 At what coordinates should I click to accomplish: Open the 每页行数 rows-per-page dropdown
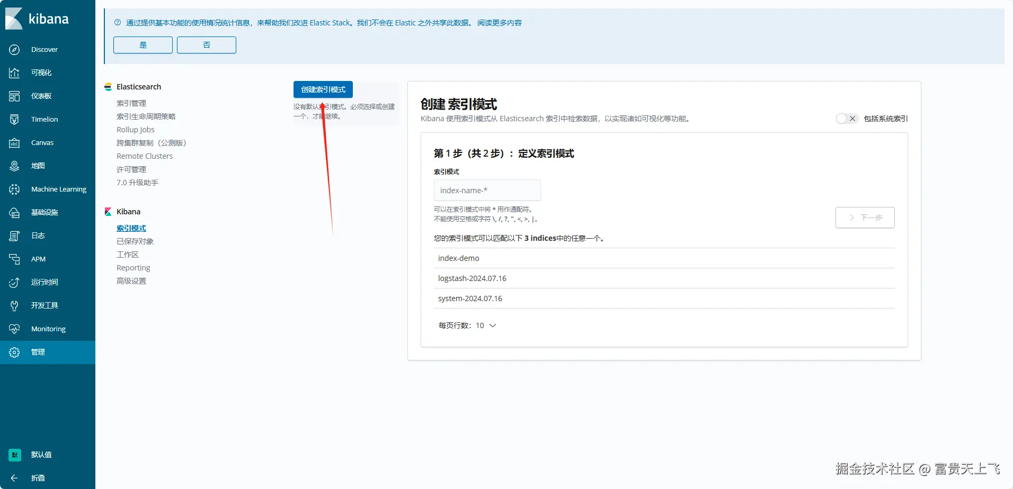point(467,325)
